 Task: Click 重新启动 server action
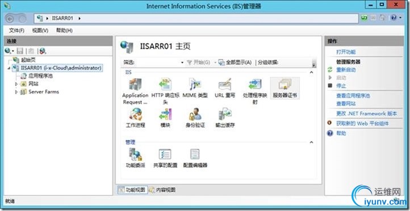[x=346, y=70]
